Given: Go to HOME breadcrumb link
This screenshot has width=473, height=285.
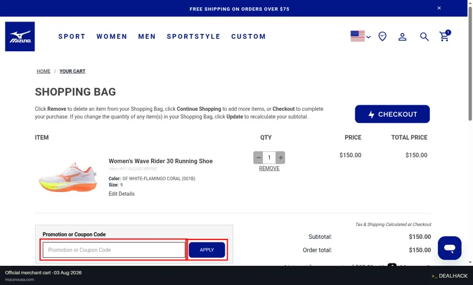Looking at the screenshot, I should tap(44, 71).
